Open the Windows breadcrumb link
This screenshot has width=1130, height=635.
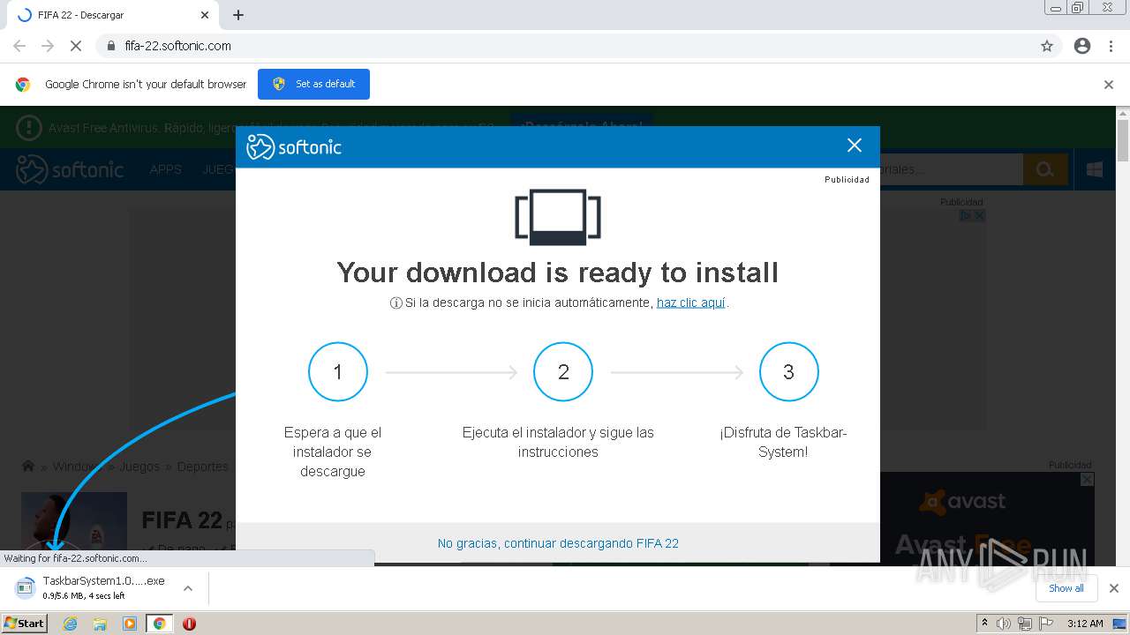pos(77,467)
